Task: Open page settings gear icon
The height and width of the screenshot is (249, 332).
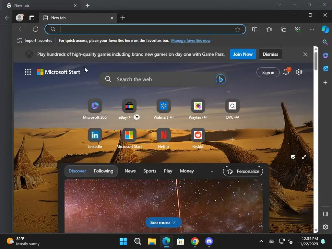Action: [x=299, y=72]
